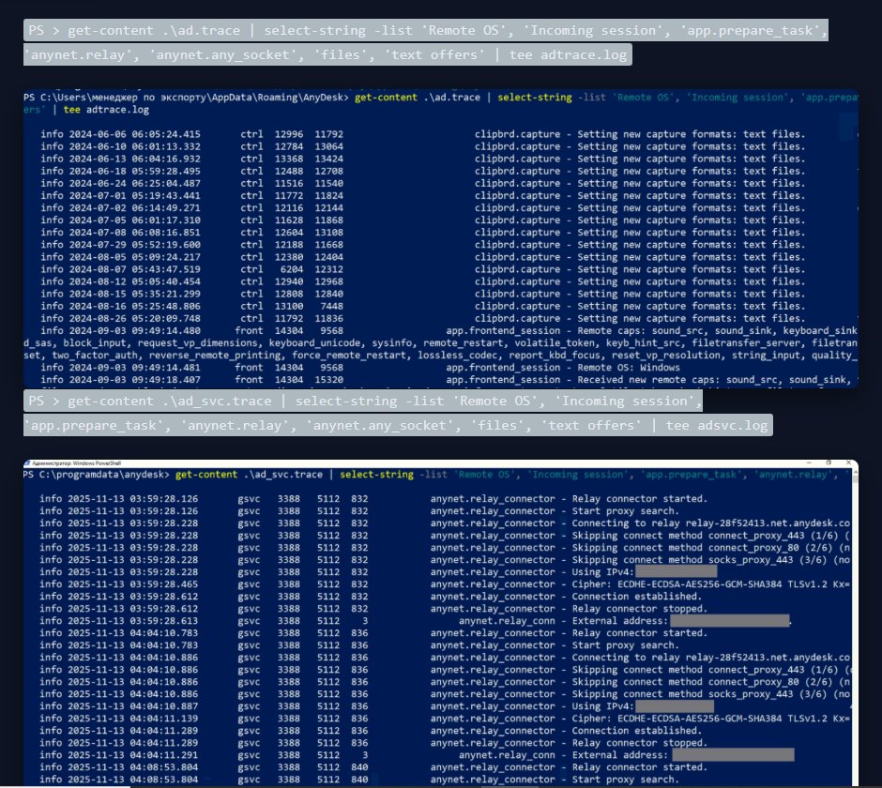Click the log row dated 2024-07-08 06:08:16.851
Viewport: 882px width, 788px height.
(x=423, y=233)
